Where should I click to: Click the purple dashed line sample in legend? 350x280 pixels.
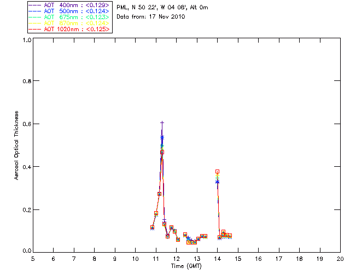[x=35, y=5]
